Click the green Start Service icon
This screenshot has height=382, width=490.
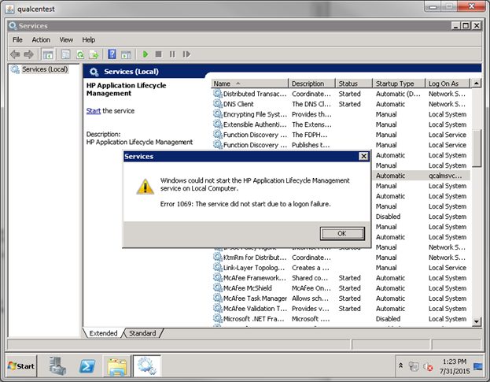[146, 54]
